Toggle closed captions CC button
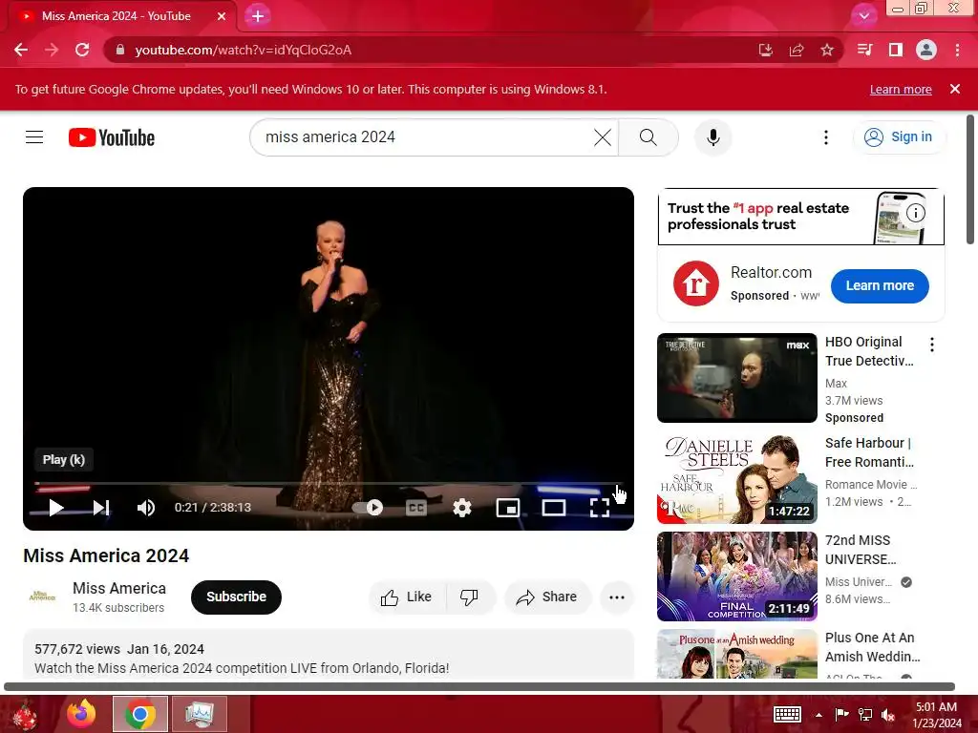Viewport: 978px width, 733px height. coord(416,508)
